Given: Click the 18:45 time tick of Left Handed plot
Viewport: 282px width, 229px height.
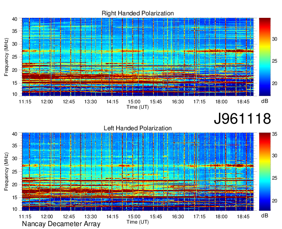Looking at the screenshot, I should pyautogui.click(x=243, y=217).
